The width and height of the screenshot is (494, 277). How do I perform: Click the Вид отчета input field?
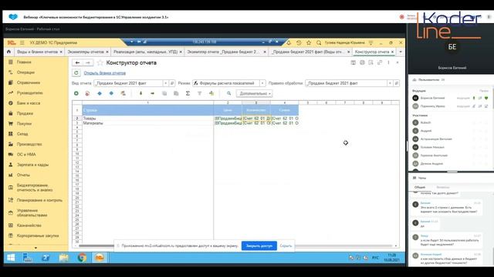128,83
